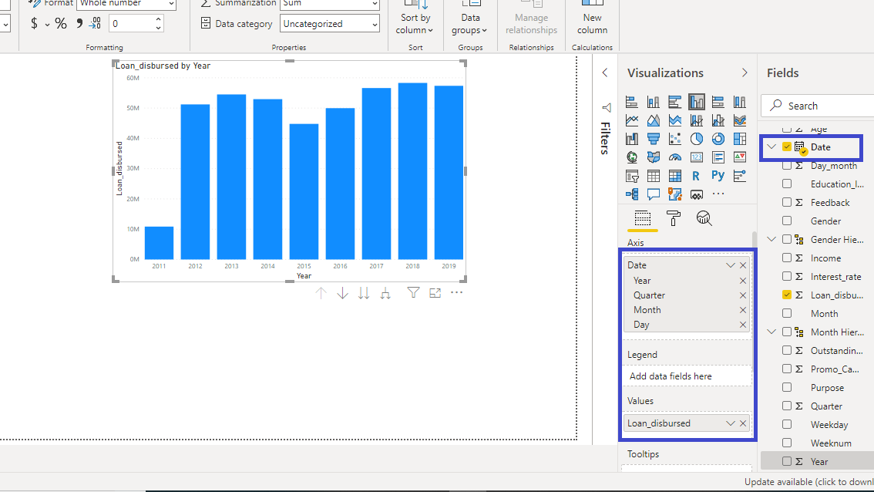The width and height of the screenshot is (874, 492).
Task: Tick the Day_month field checkbox
Action: coord(786,166)
